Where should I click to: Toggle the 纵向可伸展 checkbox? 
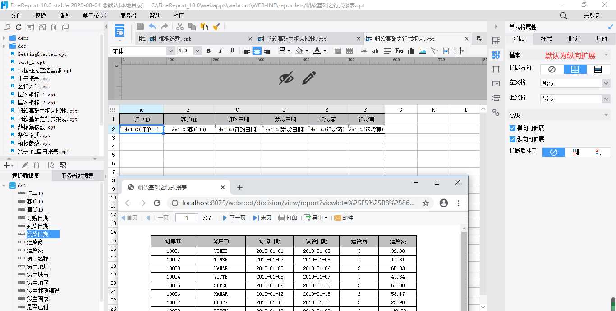click(x=512, y=139)
